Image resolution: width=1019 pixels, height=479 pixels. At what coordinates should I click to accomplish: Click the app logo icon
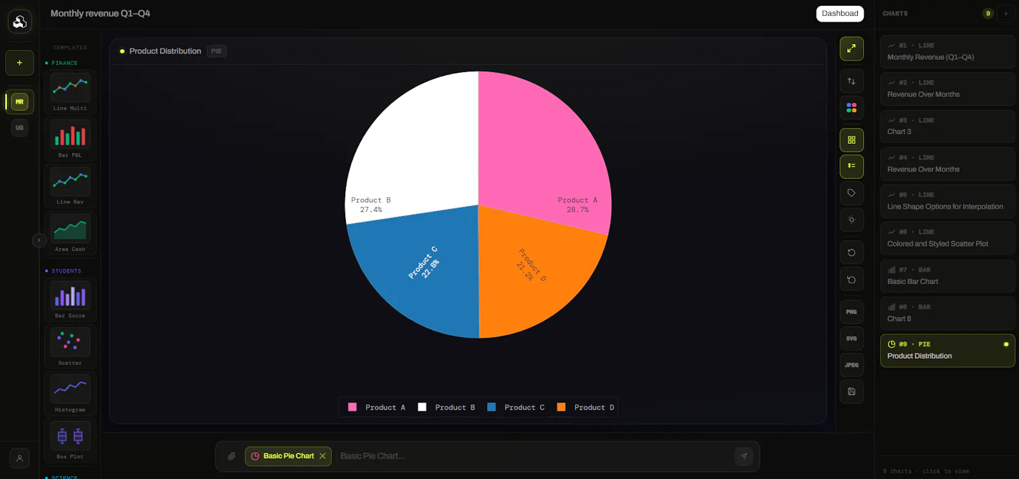tap(20, 22)
